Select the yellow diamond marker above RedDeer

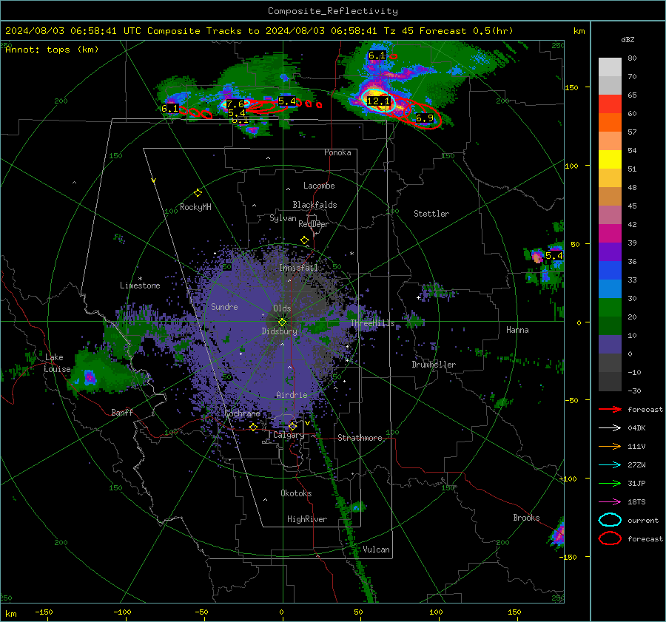(305, 240)
